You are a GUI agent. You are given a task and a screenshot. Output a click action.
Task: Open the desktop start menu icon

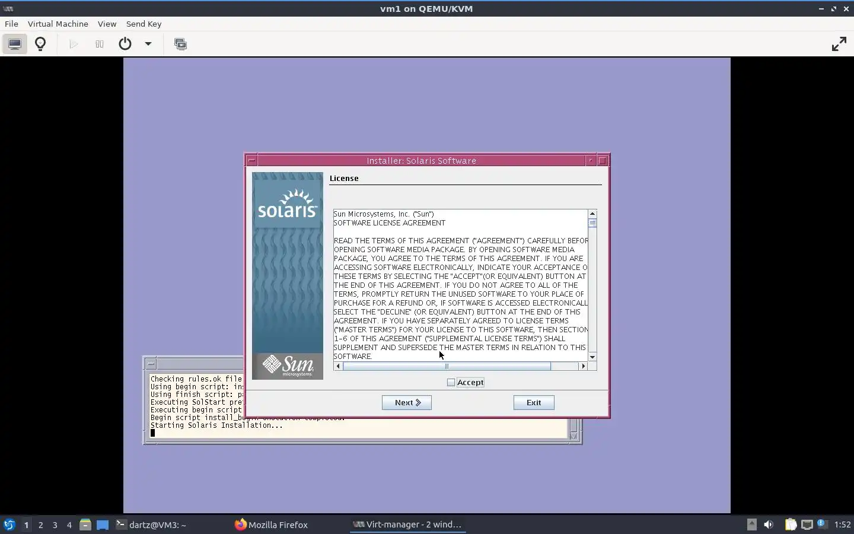pyautogui.click(x=9, y=525)
